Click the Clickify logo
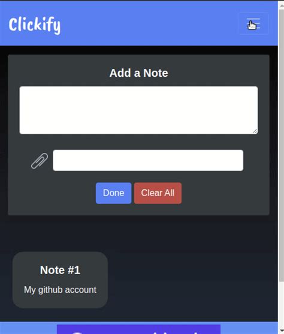The height and width of the screenshot is (334, 284). 35,25
